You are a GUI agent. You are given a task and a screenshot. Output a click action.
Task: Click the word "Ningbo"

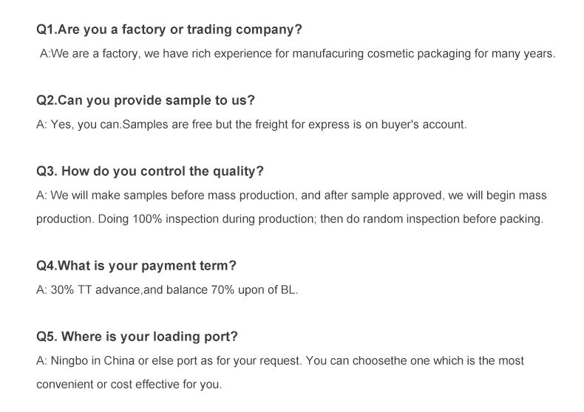[x=69, y=361]
